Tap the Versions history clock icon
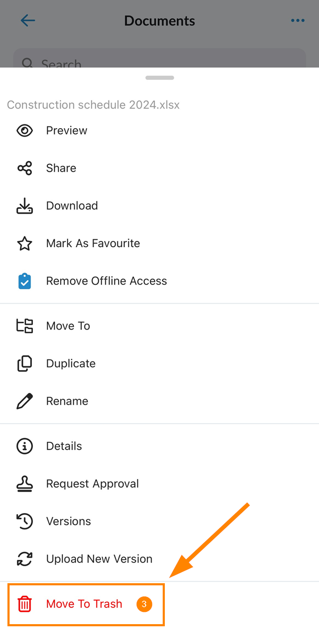 click(24, 522)
